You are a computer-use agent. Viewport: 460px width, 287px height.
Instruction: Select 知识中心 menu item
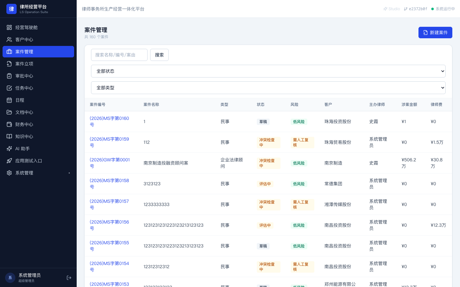(38, 136)
